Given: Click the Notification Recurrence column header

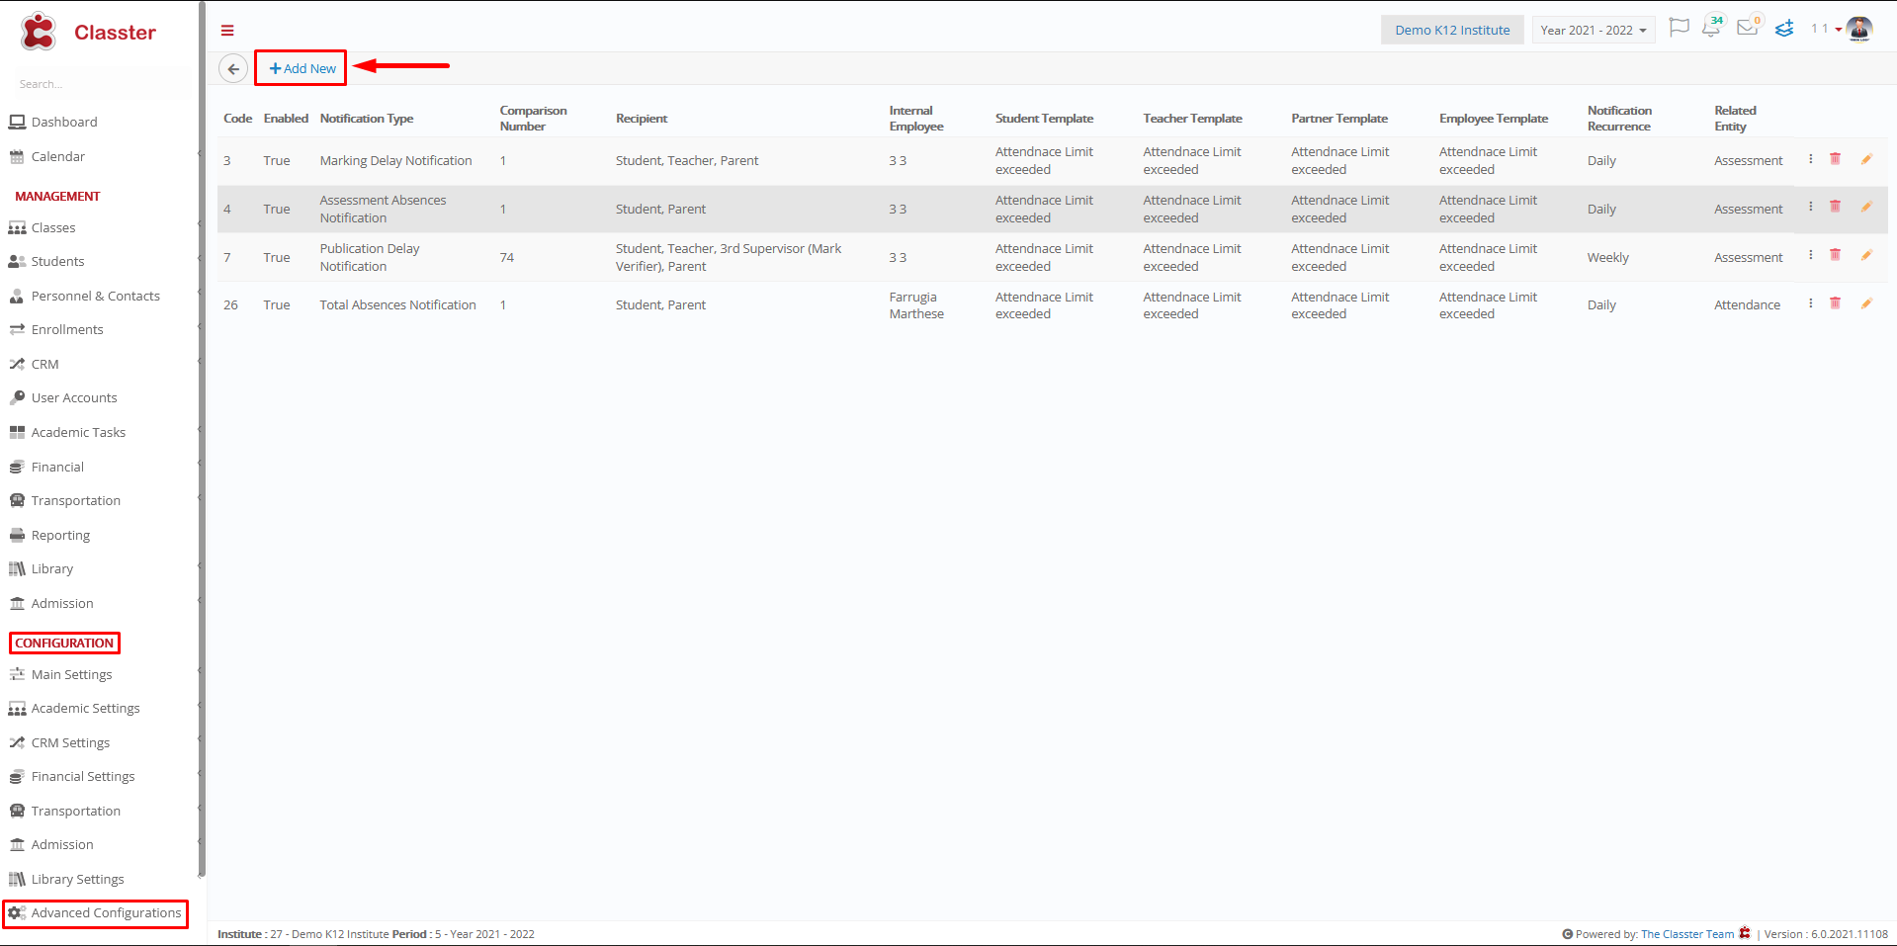Looking at the screenshot, I should coord(1619,119).
